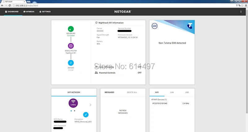Open the Settings menu in top navigation
The image size is (248, 132).
[x=45, y=12]
